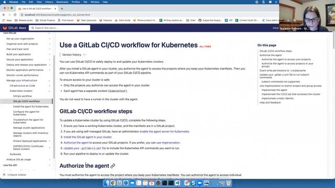Screen dimensions: 335x188
Task: Follow the use impersonation link
Action: coord(168,143)
